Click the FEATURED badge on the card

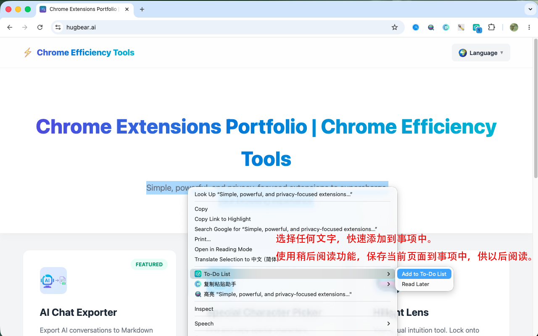click(x=149, y=264)
